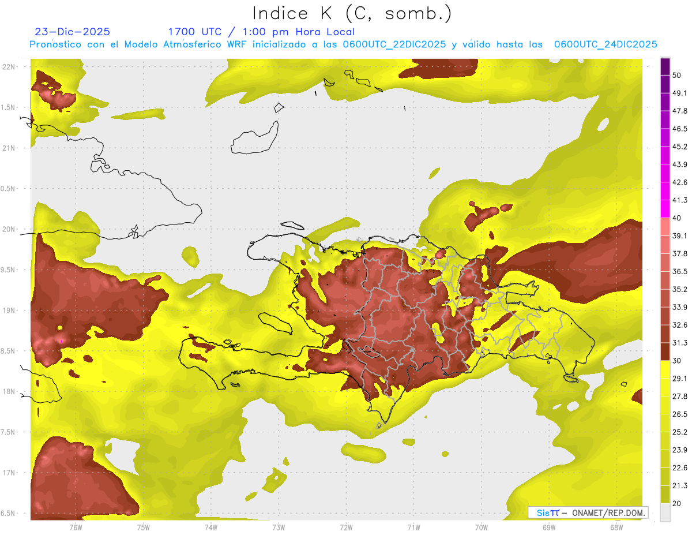Screen dimensions: 692x535
Task: Click the "76W" longitude label
Action: (x=76, y=527)
